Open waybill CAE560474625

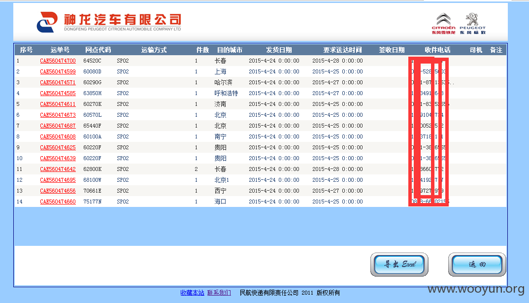(58, 147)
